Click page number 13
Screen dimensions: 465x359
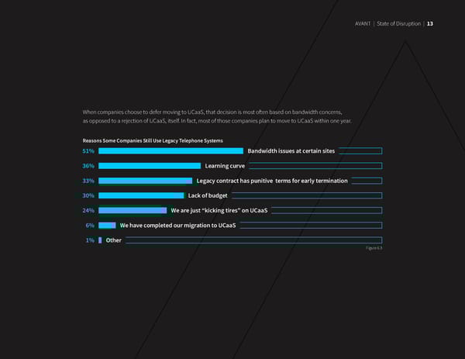[430, 22]
